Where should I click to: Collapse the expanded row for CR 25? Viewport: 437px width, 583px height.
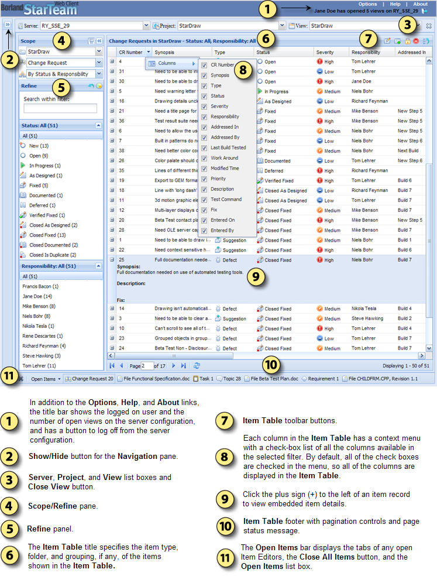(x=112, y=259)
